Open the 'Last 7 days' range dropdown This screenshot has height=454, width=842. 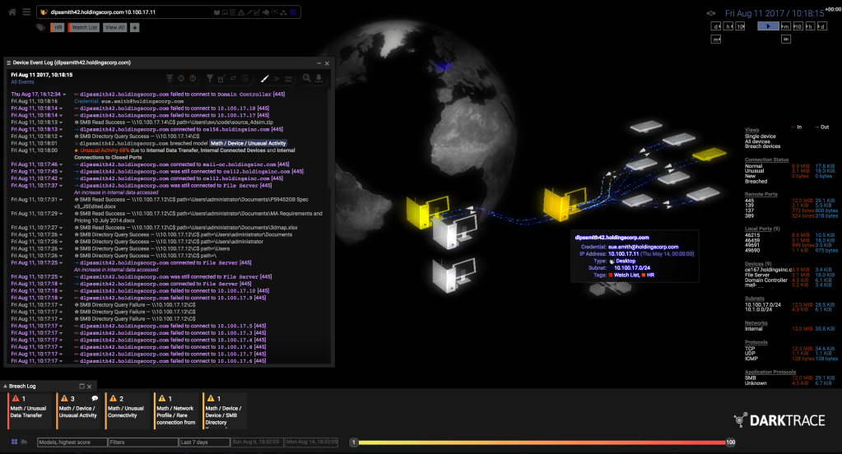point(203,442)
